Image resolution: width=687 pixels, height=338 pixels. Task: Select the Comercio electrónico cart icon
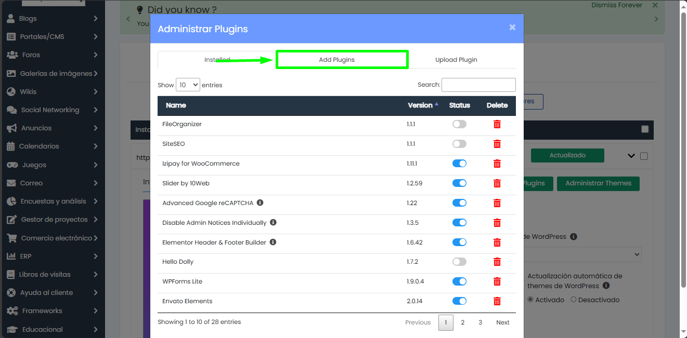coord(11,238)
